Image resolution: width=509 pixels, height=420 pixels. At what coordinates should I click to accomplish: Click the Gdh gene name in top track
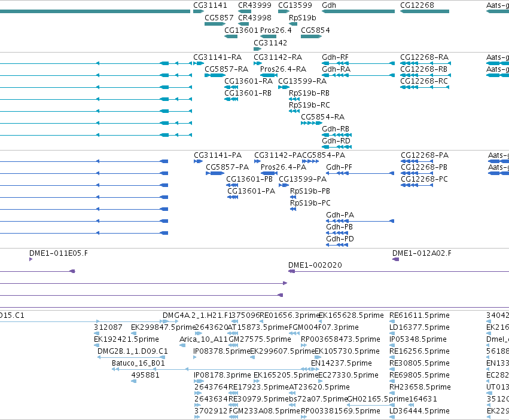329,5
